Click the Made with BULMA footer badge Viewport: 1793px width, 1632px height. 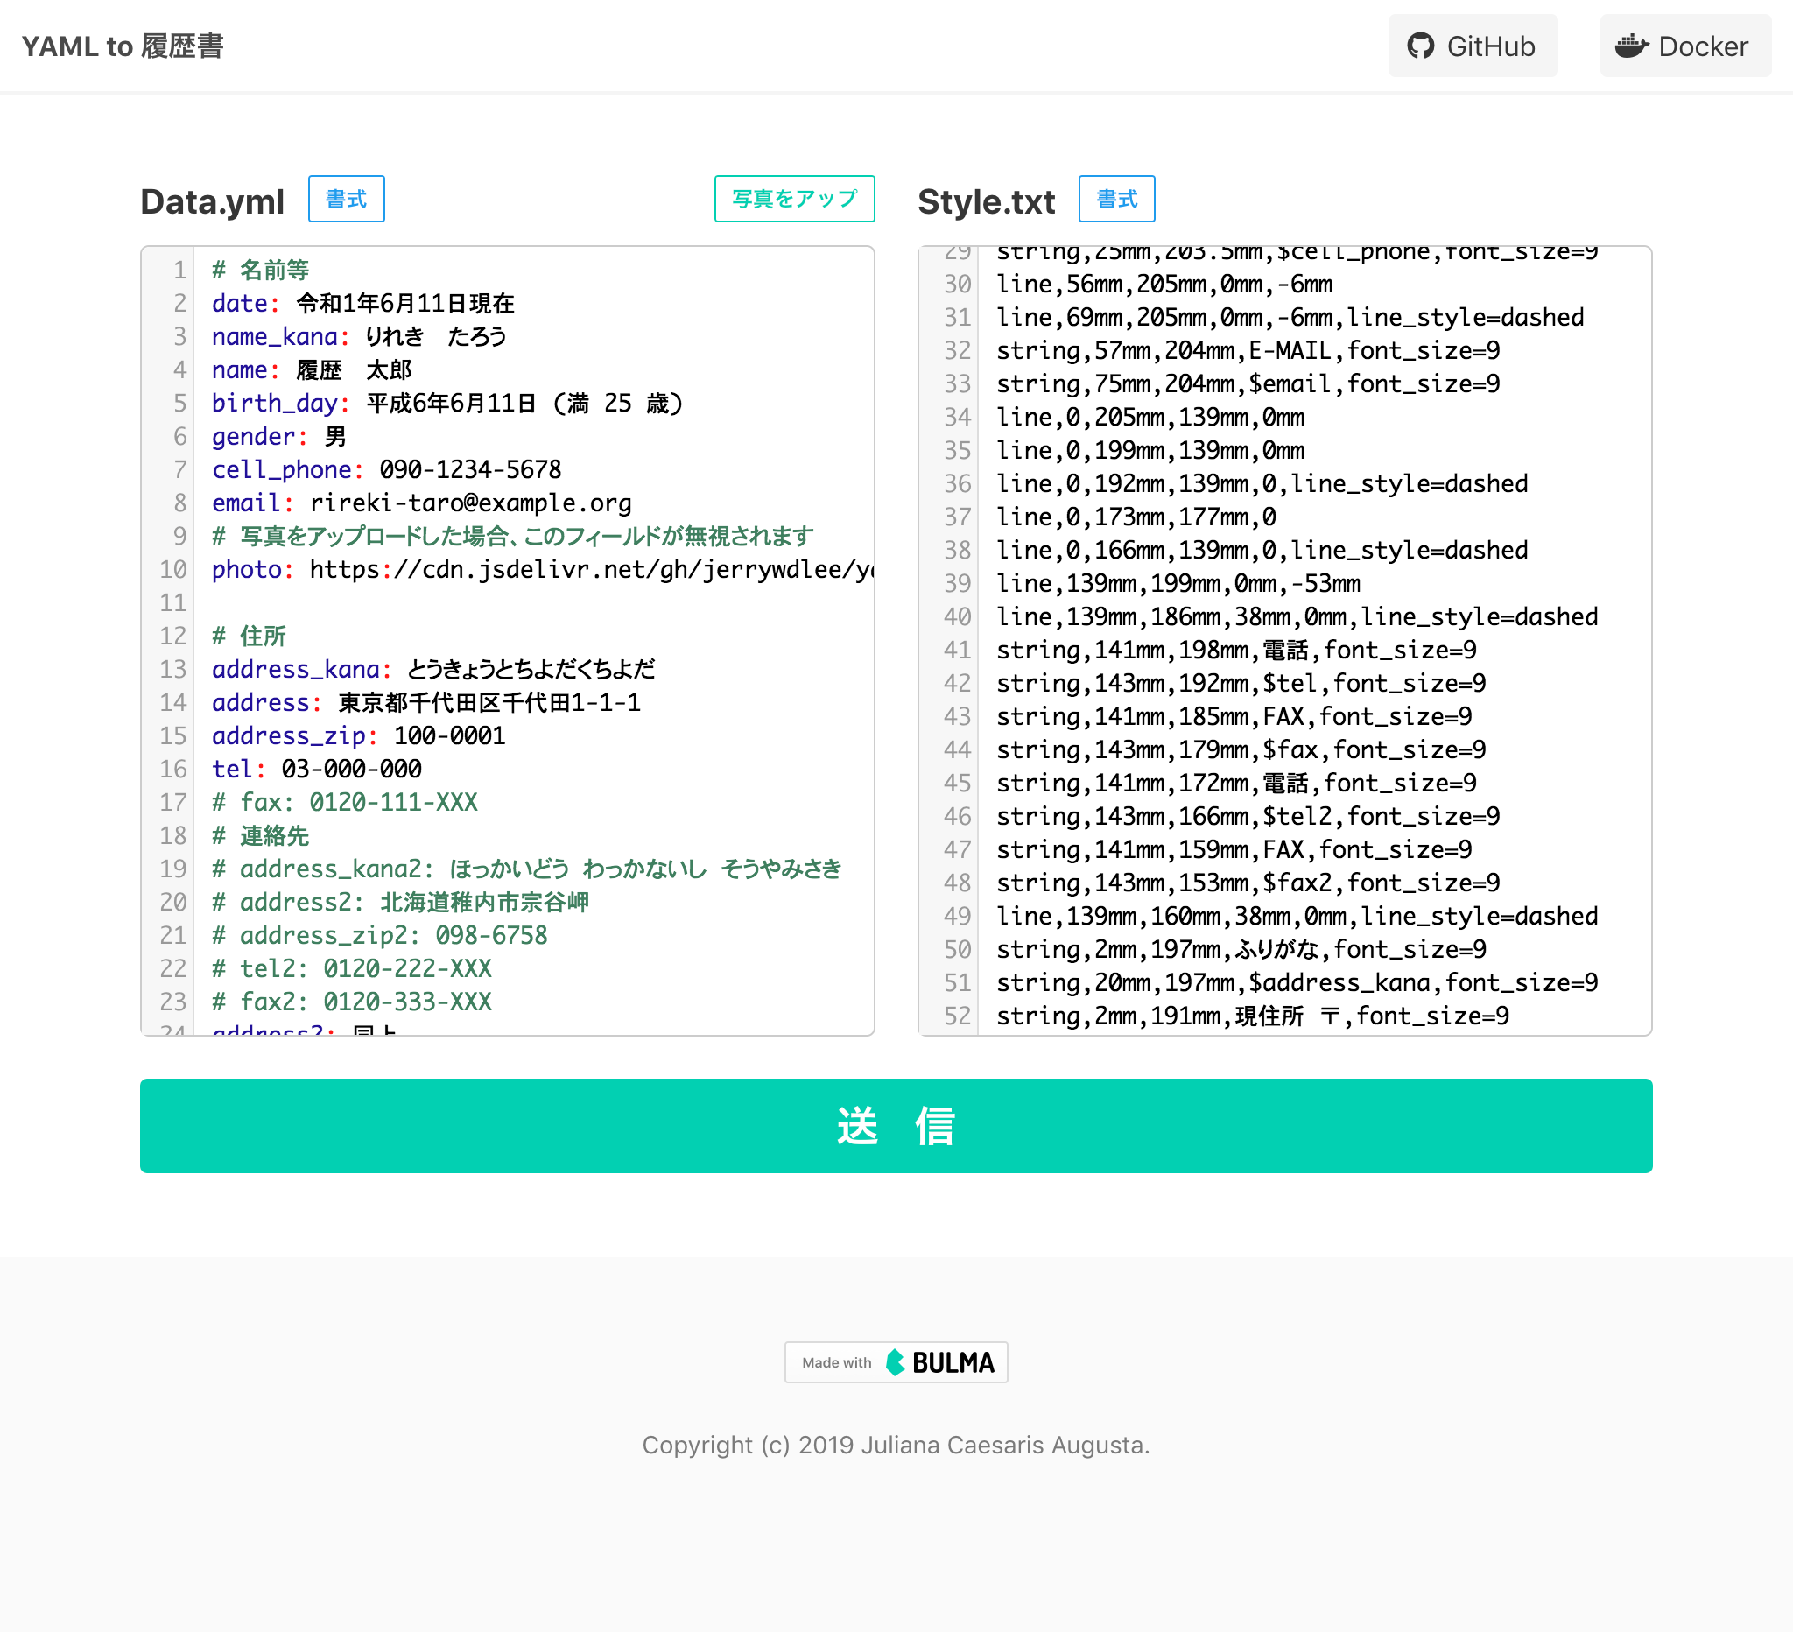[x=896, y=1361]
